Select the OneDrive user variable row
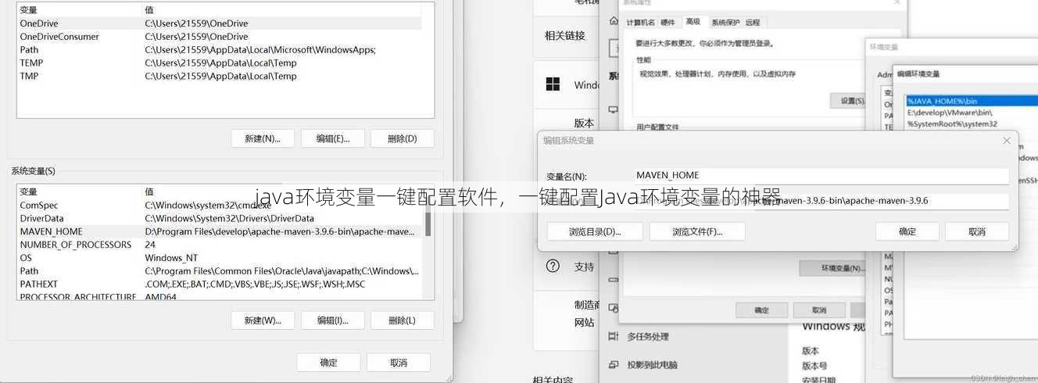 pos(220,23)
